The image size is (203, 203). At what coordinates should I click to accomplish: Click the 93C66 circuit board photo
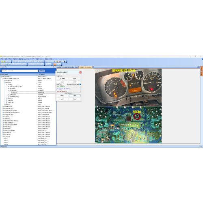pos(128,125)
